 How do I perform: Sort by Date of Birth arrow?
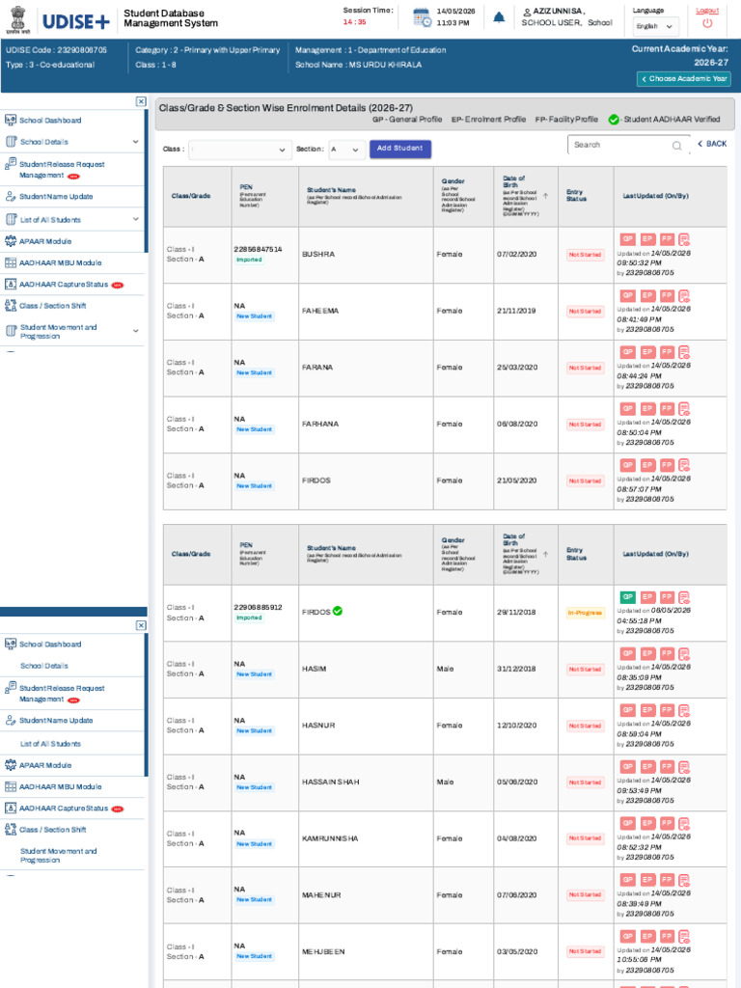[x=545, y=196]
